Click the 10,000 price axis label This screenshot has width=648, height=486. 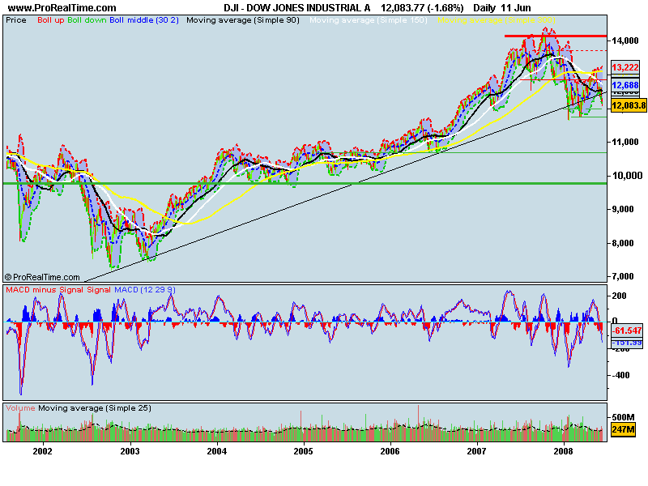click(x=627, y=176)
